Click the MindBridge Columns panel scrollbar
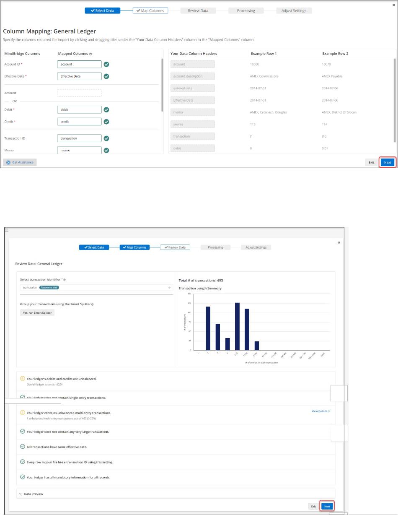 (x=162, y=85)
